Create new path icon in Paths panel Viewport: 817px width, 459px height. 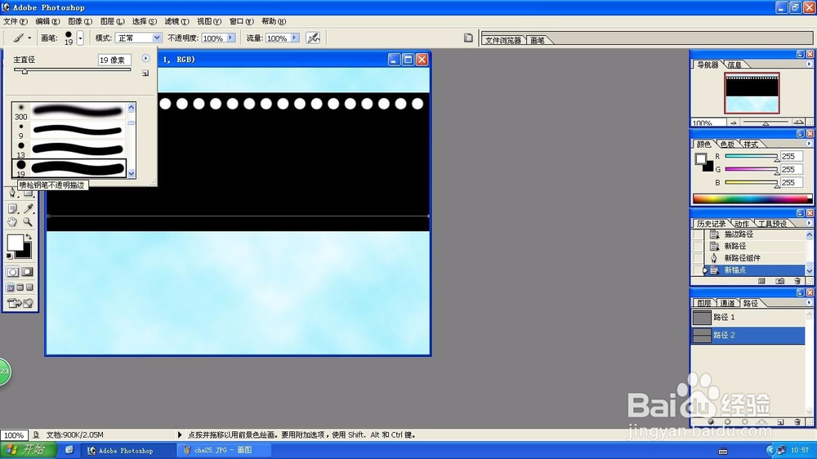coord(780,422)
